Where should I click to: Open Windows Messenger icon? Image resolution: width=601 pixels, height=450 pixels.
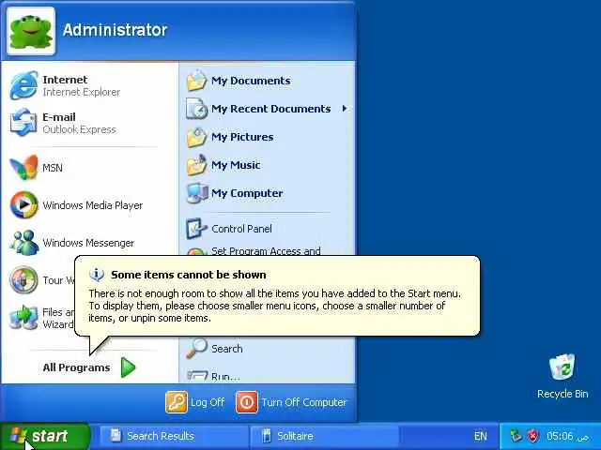tap(24, 243)
